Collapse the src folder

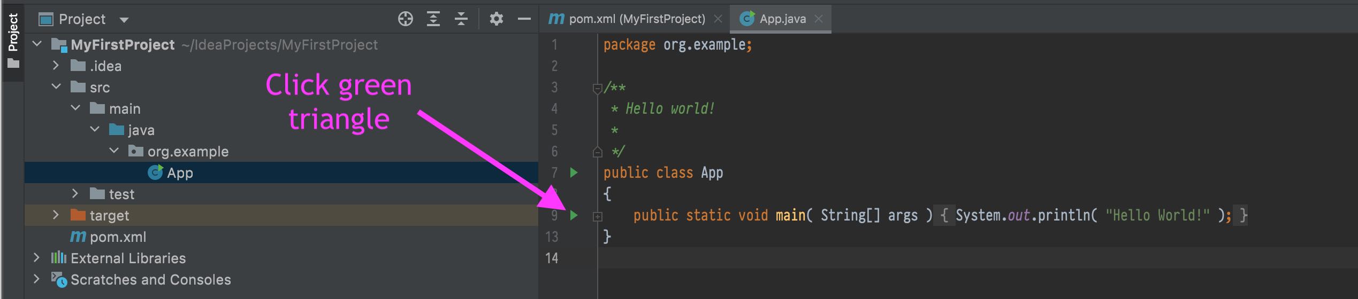pyautogui.click(x=56, y=86)
